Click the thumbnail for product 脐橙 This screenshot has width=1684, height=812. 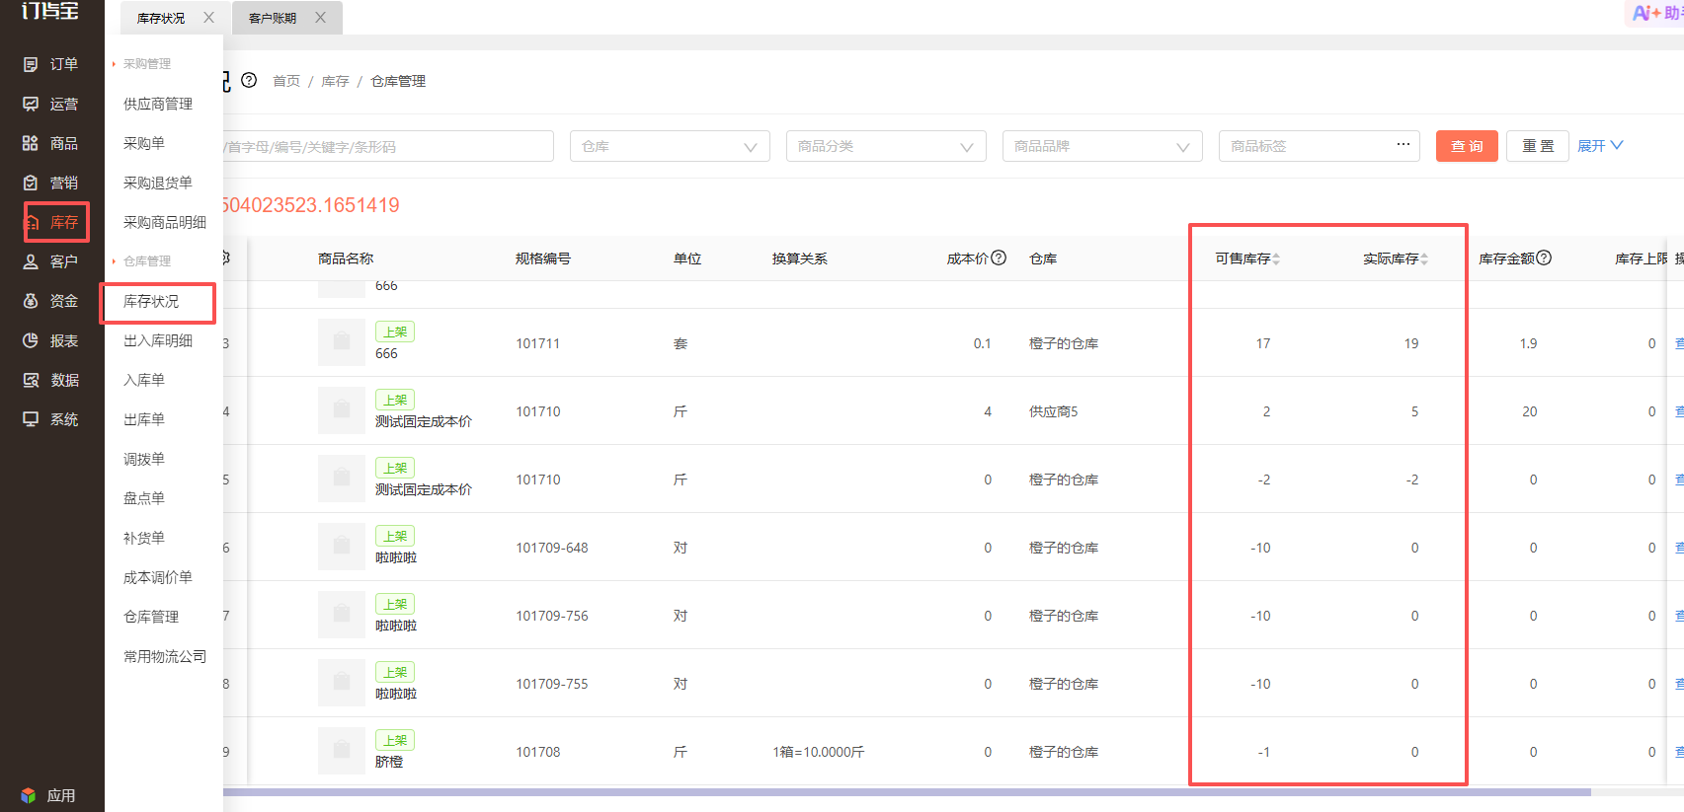tap(342, 750)
